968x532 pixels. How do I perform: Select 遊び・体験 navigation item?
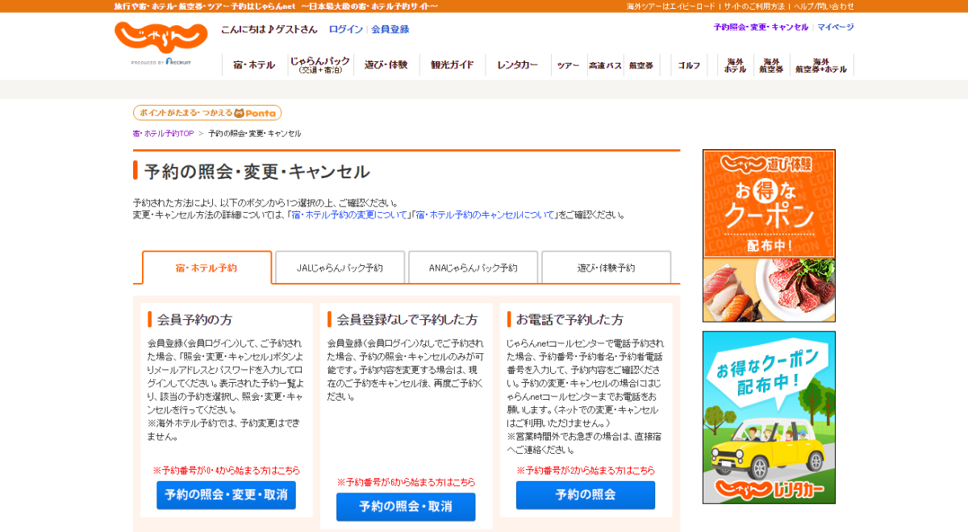point(386,65)
